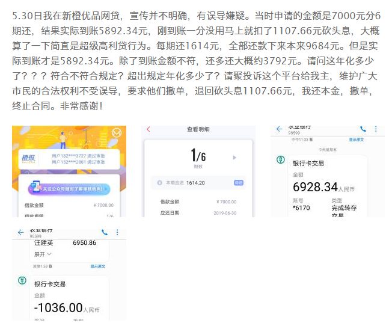Image resolution: width=392 pixels, height=326 pixels.
Task: Open the 查看明细 repayment detail thumbnail
Action: tap(198, 171)
